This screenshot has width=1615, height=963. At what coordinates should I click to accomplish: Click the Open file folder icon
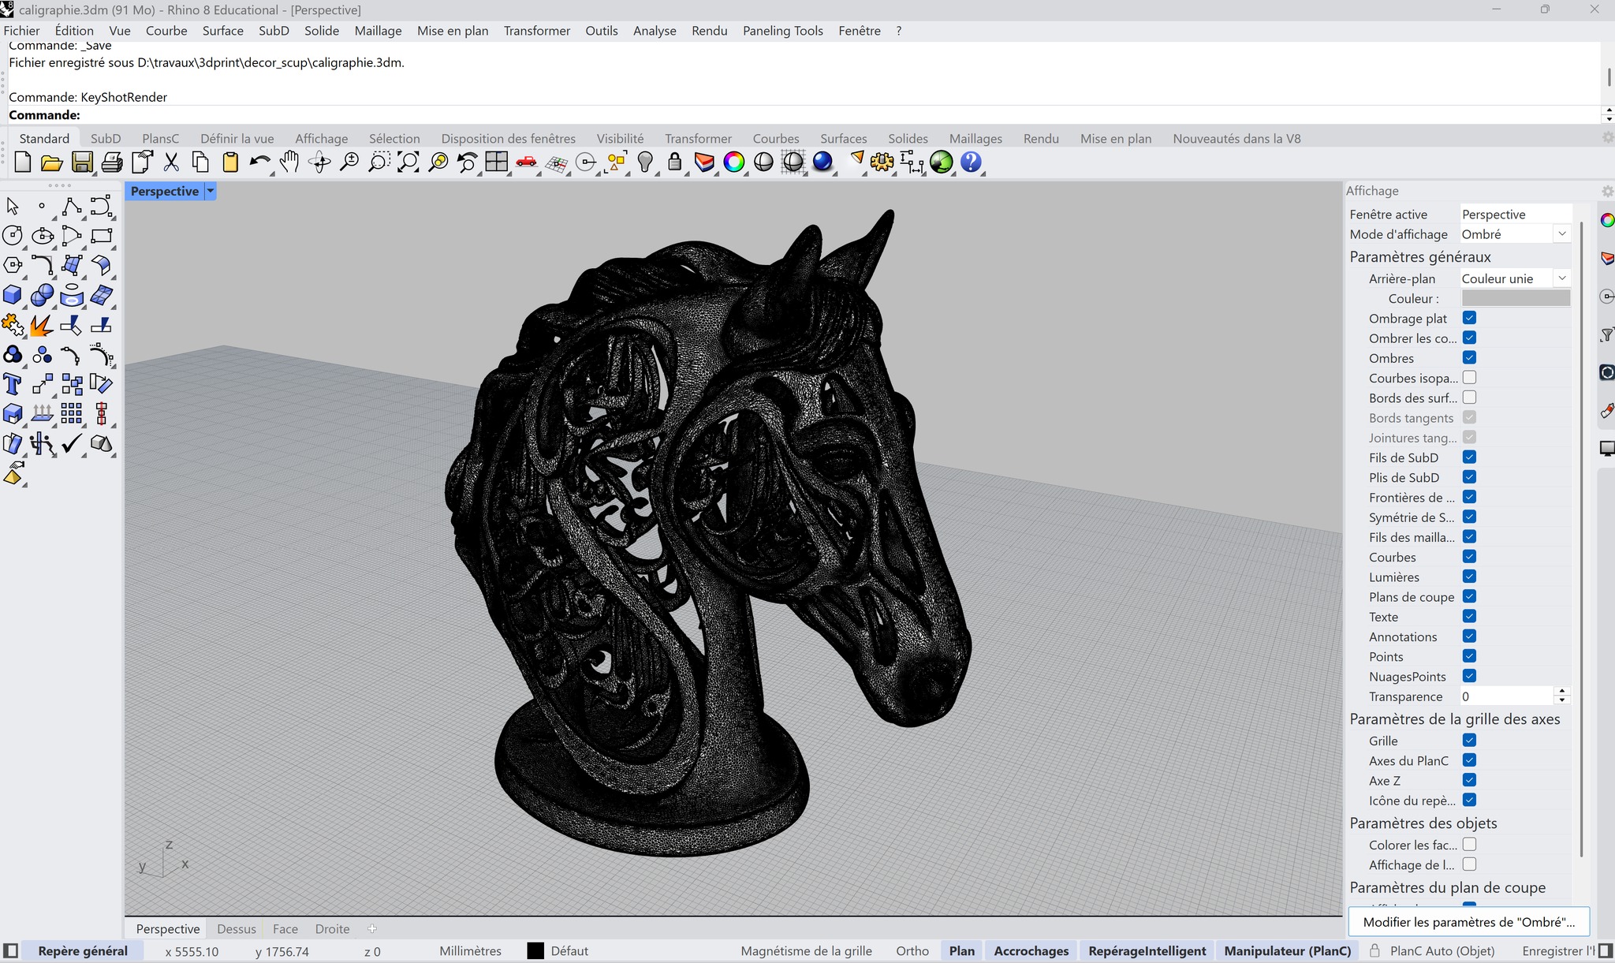point(52,162)
